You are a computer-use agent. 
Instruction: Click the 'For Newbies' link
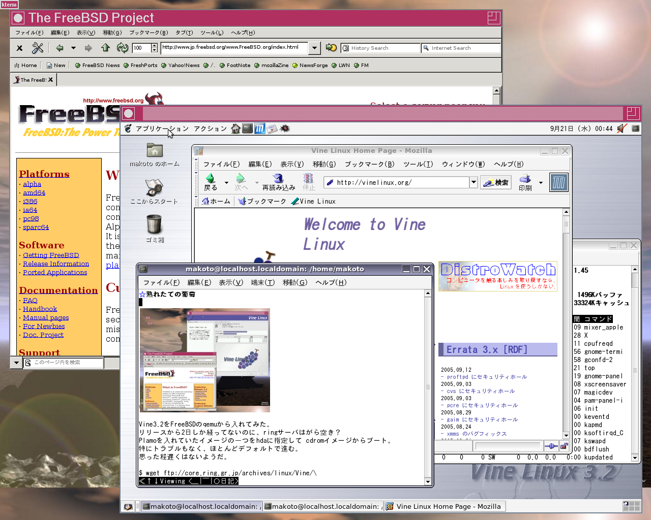coord(44,327)
